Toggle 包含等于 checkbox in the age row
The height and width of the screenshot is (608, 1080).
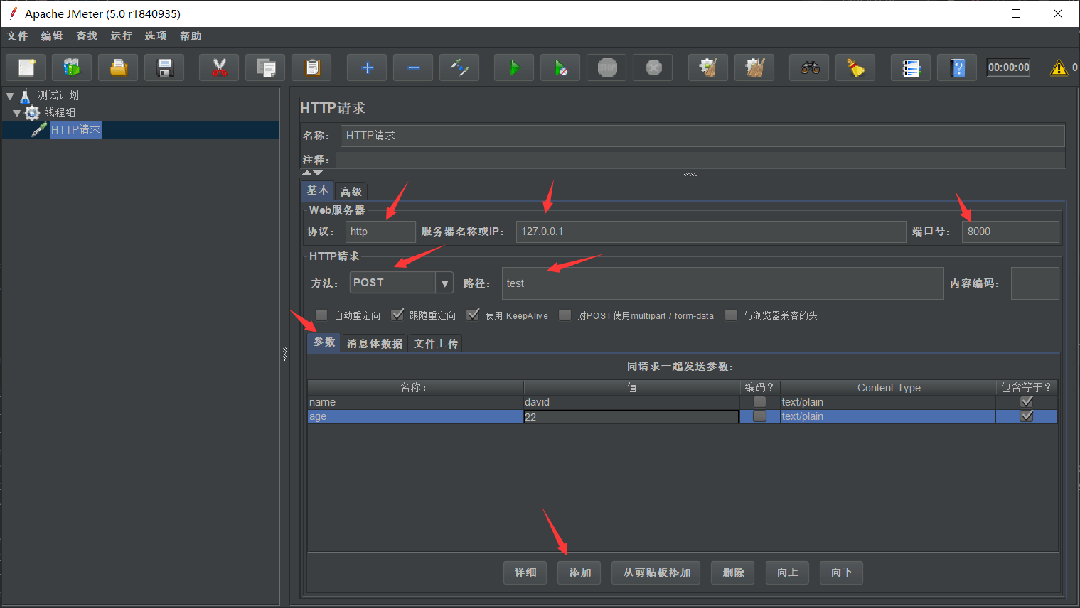[x=1027, y=416]
